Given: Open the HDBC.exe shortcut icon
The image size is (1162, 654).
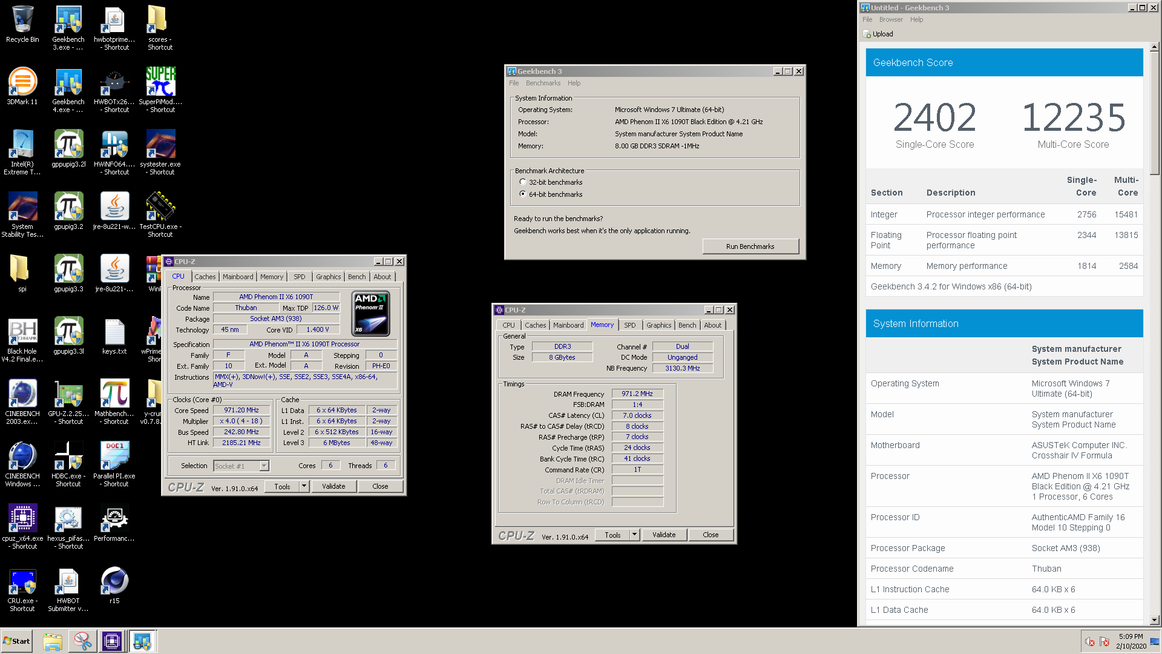Looking at the screenshot, I should pos(68,464).
